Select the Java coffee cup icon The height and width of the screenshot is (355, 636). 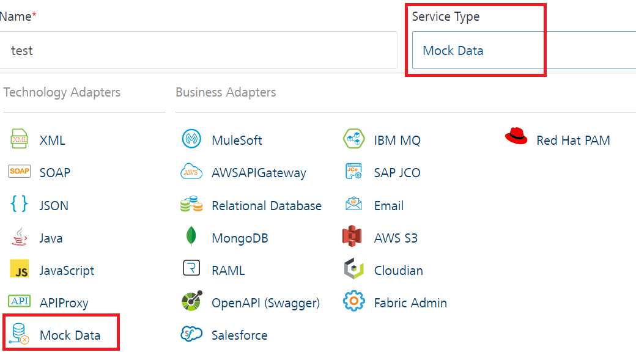pos(20,237)
